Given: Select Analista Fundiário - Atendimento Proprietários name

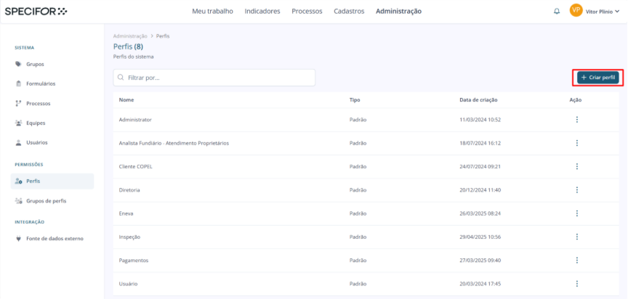Looking at the screenshot, I should [174, 143].
